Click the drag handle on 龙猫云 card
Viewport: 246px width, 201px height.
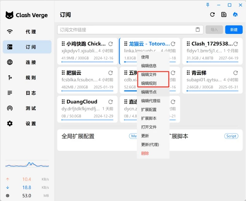pos(126,44)
